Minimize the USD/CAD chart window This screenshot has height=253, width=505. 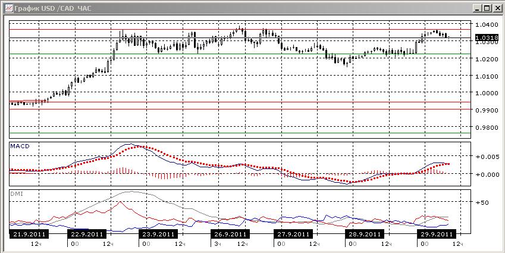(x=478, y=8)
